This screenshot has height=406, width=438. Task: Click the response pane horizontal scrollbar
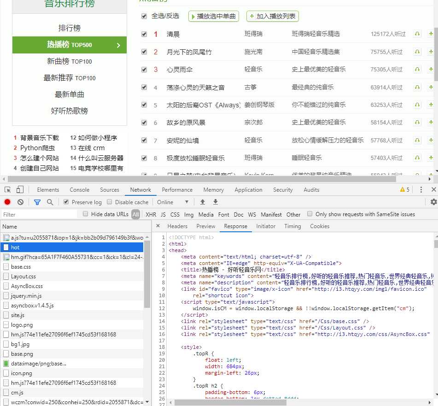coord(230,402)
